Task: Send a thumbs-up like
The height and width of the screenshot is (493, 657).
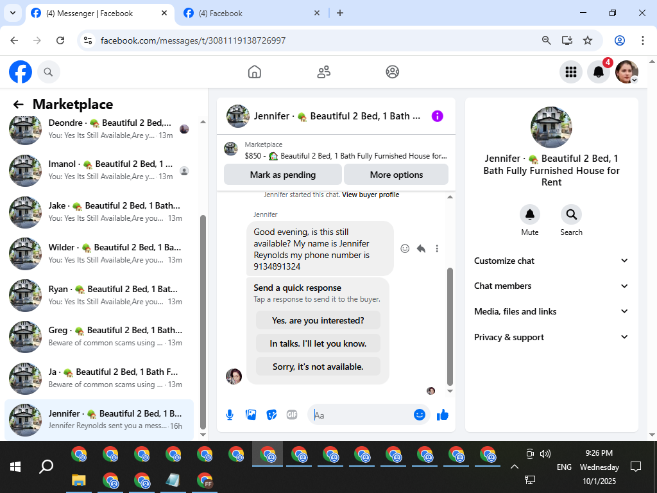Action: pos(443,415)
